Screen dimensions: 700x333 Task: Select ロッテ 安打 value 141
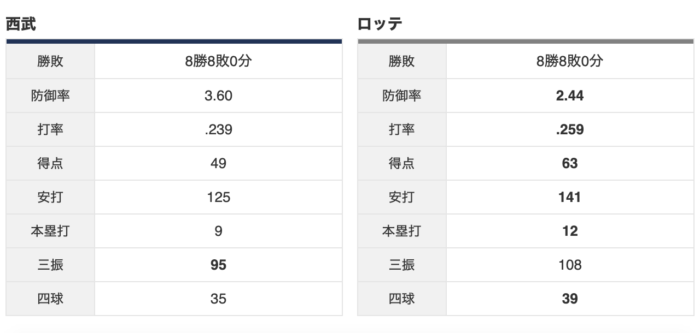click(570, 197)
